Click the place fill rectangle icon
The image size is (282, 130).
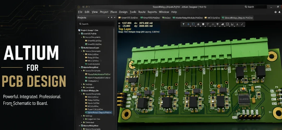[x=227, y=24]
